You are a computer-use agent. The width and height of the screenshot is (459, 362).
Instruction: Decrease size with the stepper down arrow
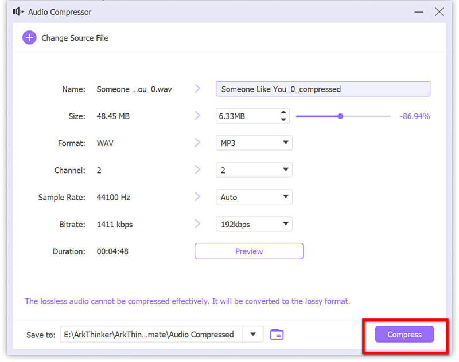click(283, 120)
